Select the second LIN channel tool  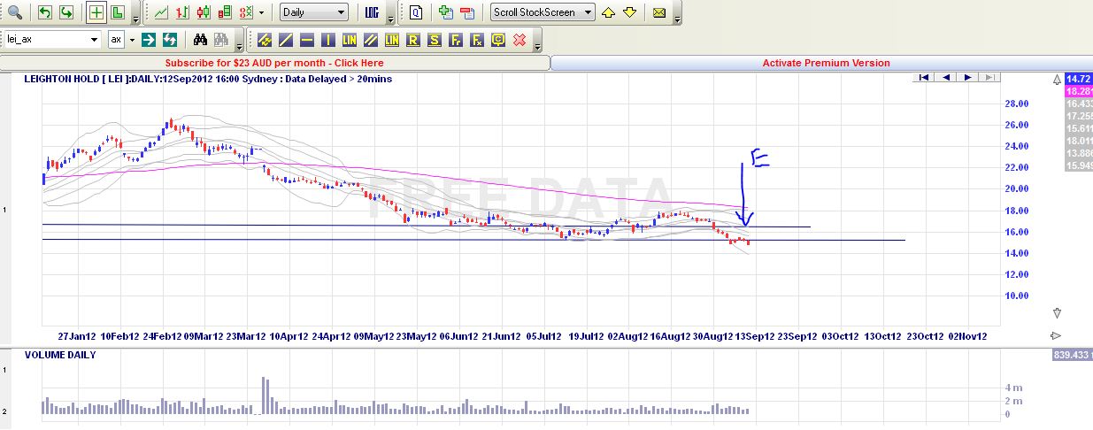point(392,40)
